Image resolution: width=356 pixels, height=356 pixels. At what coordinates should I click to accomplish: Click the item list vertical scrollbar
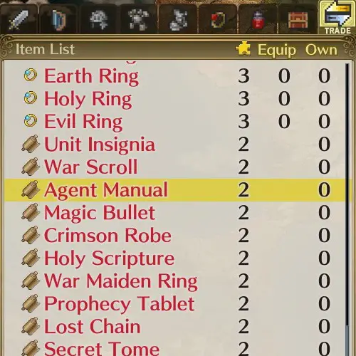click(x=347, y=209)
